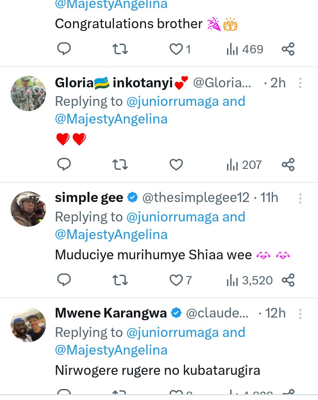Reply to Gloria inkotanyi's tweet
Viewport: 318px width, 400px height.
(64, 164)
